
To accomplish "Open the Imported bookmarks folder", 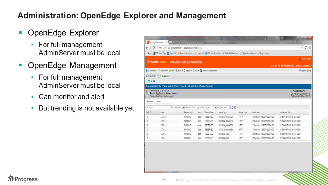I will 199,53.
